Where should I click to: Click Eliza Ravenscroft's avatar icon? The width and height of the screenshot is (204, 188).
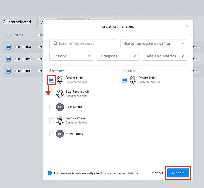pyautogui.click(x=60, y=94)
